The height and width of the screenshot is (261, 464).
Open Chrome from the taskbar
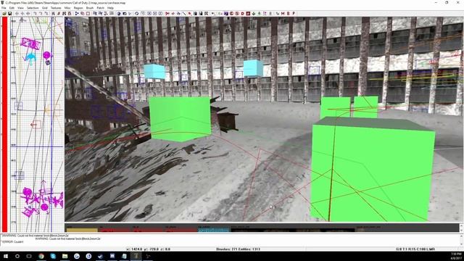click(x=41, y=256)
